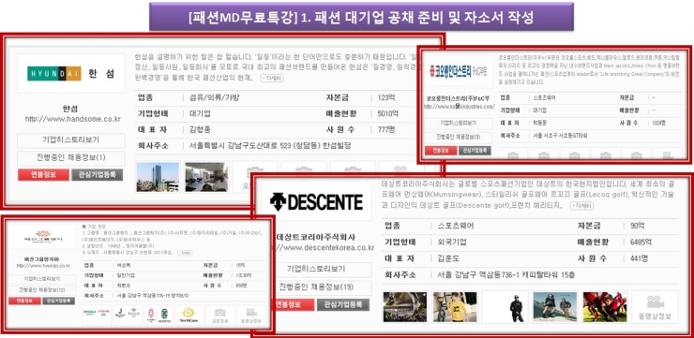Select Descente address 서울 강남구 역삼동736-1
The width and height of the screenshot is (694, 338).
pyautogui.click(x=506, y=275)
